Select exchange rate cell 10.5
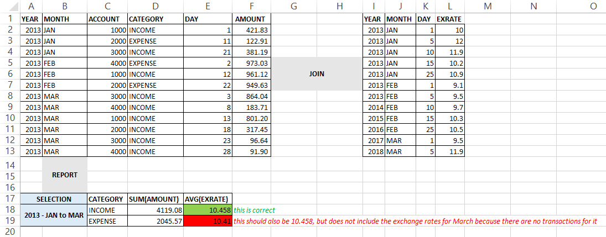This screenshot has height=237, width=606. click(450, 130)
